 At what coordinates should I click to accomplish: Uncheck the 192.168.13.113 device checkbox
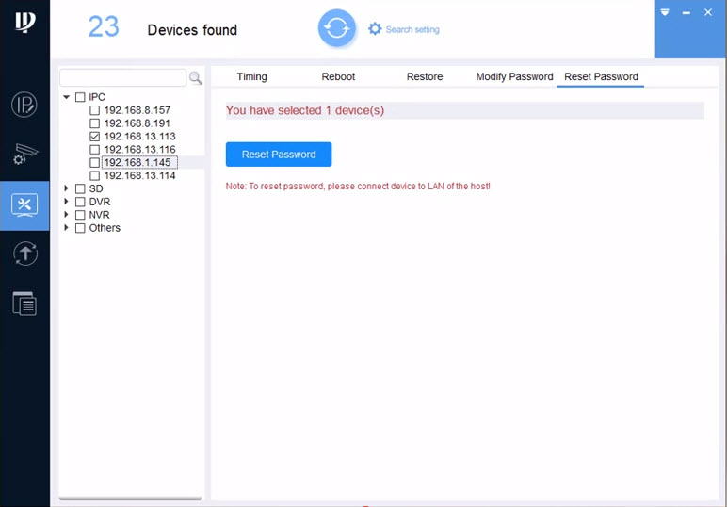click(x=94, y=137)
